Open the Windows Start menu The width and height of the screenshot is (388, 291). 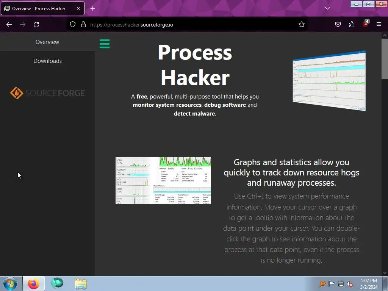(10, 283)
